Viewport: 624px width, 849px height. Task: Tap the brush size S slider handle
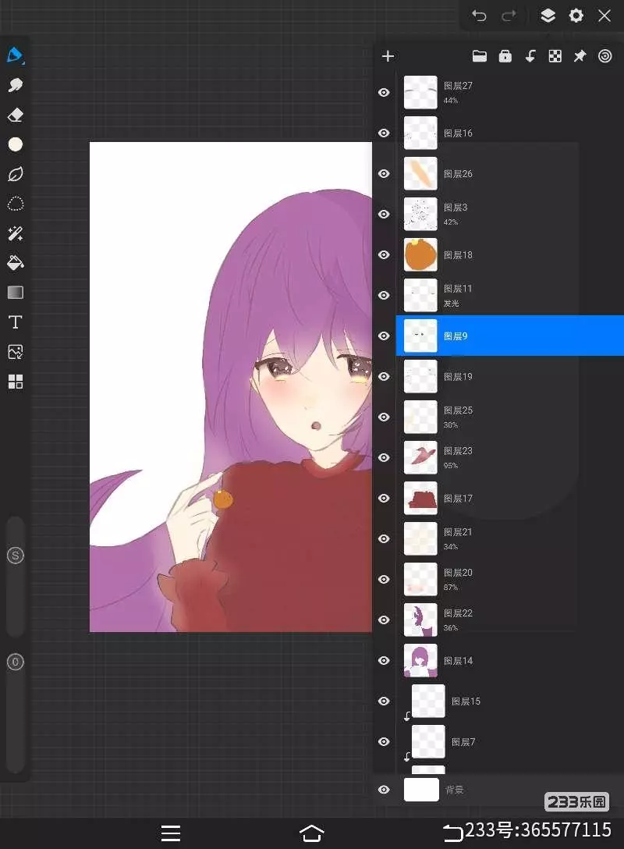pos(15,556)
